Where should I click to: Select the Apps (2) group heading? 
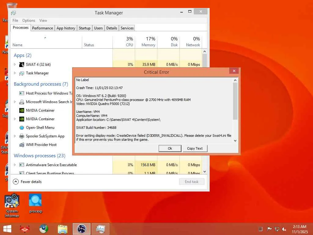[x=23, y=55]
